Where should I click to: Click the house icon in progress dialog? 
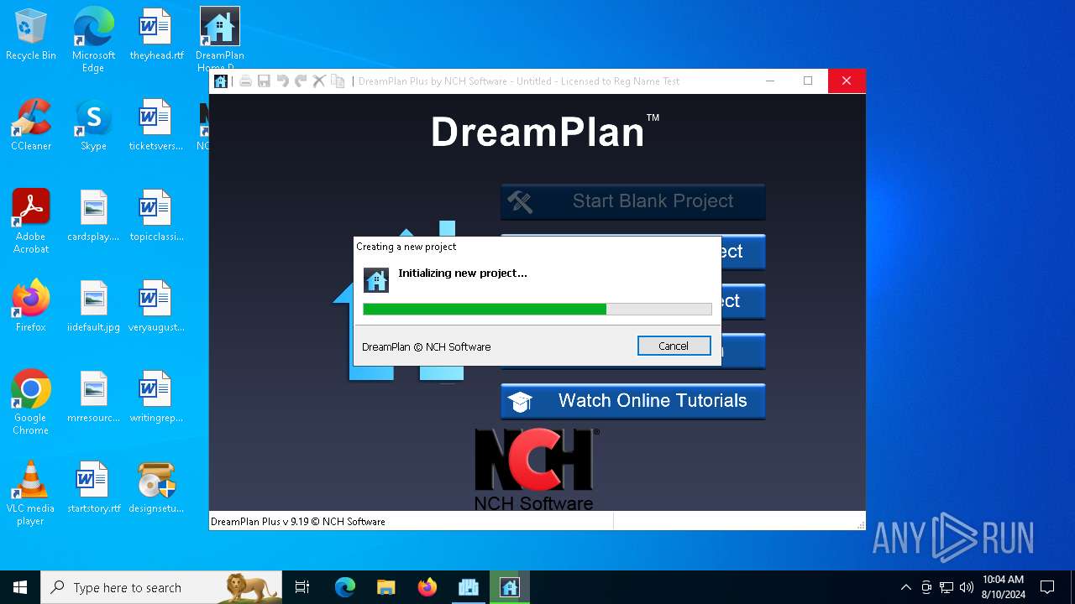click(x=376, y=279)
